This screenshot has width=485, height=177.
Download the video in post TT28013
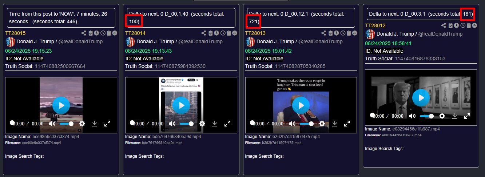point(335,124)
